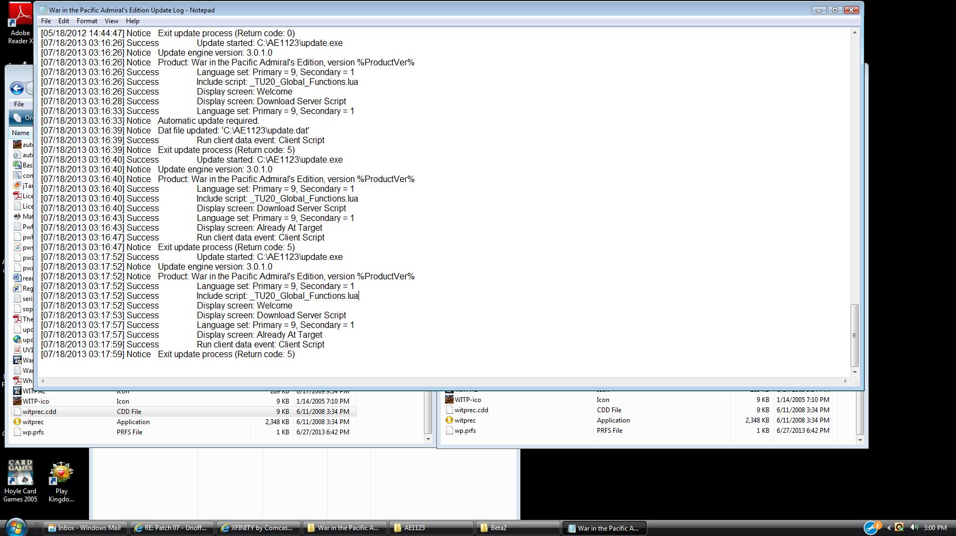Screen dimensions: 956x536
Task: Click 'CDD File' type cell in left Explorer
Action: tap(129, 411)
